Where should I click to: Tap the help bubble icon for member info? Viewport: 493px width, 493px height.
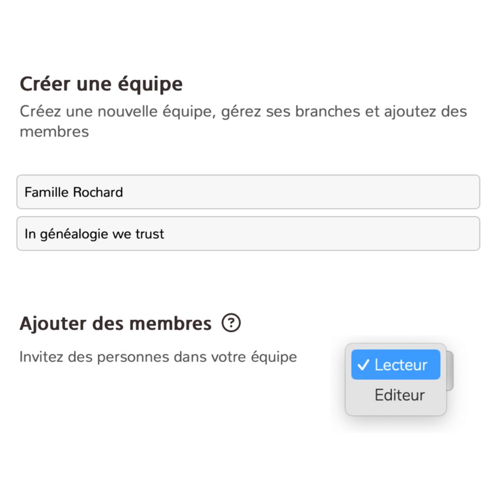point(232,323)
